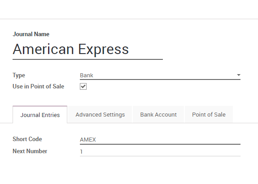Click the Short Code label
The height and width of the screenshot is (184, 258).
[x=27, y=139]
